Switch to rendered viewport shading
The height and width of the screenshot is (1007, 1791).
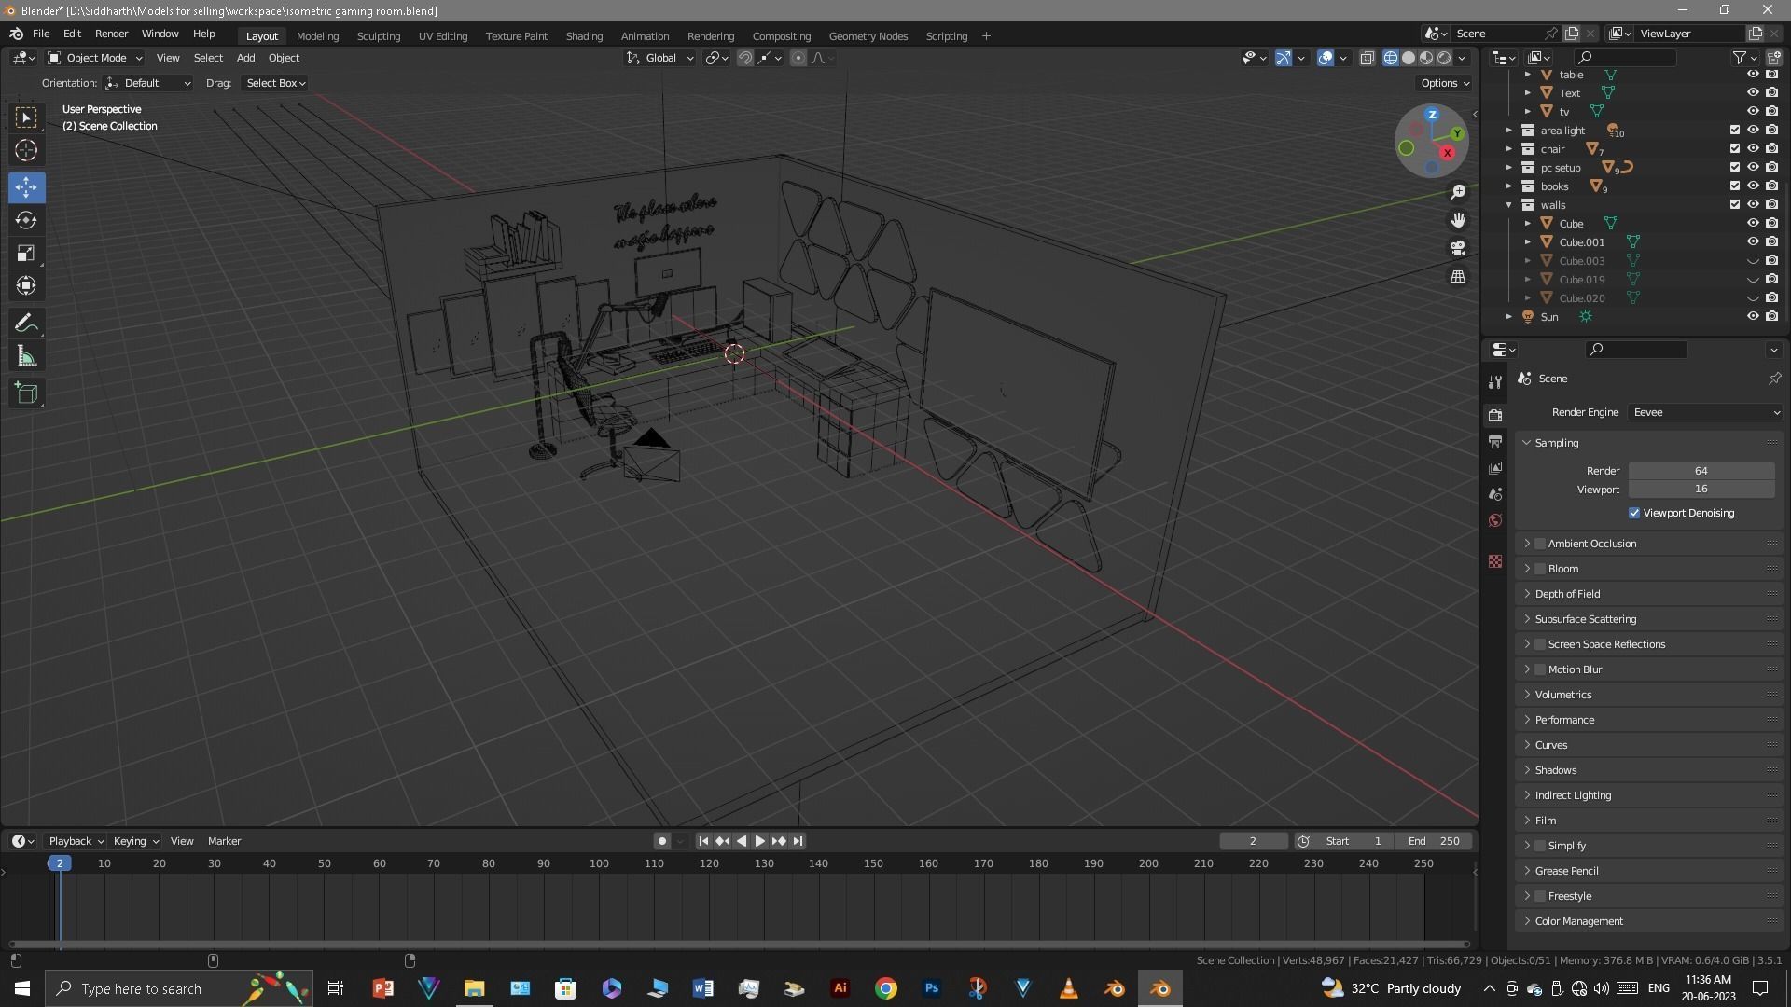tap(1444, 58)
